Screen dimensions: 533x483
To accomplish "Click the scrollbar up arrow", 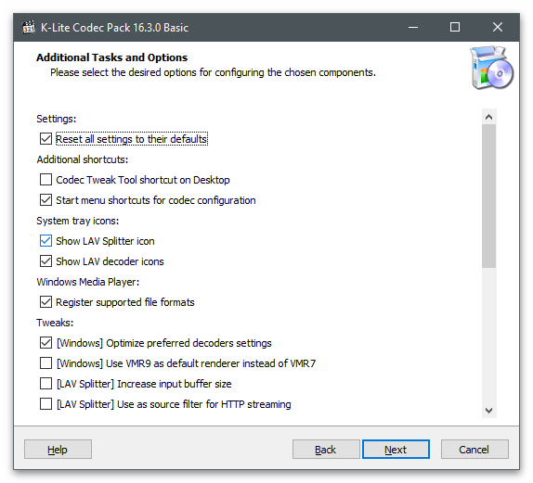I will (x=488, y=117).
